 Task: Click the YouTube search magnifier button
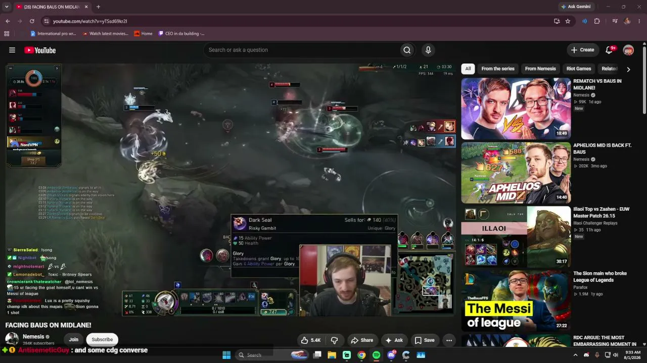(407, 50)
